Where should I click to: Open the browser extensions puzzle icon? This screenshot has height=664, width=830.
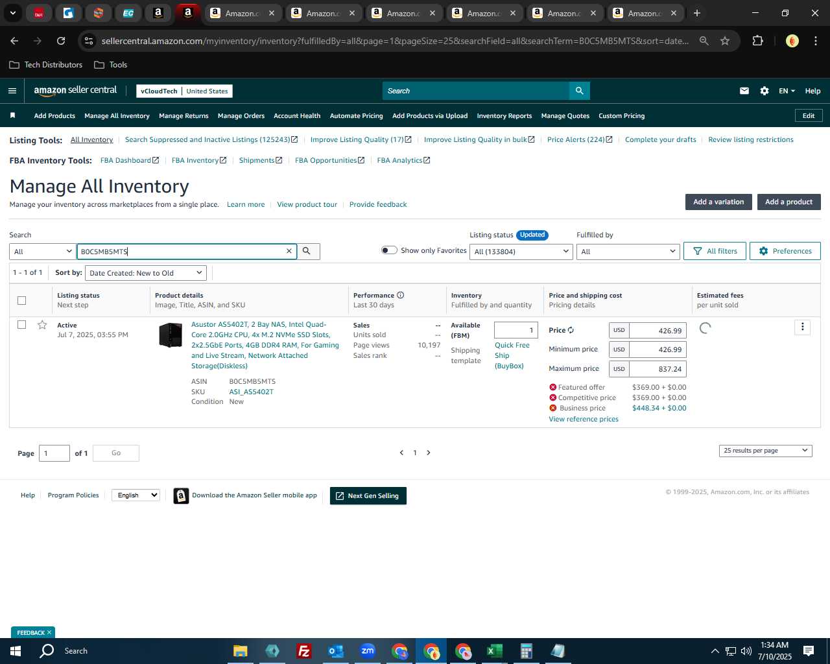click(757, 41)
